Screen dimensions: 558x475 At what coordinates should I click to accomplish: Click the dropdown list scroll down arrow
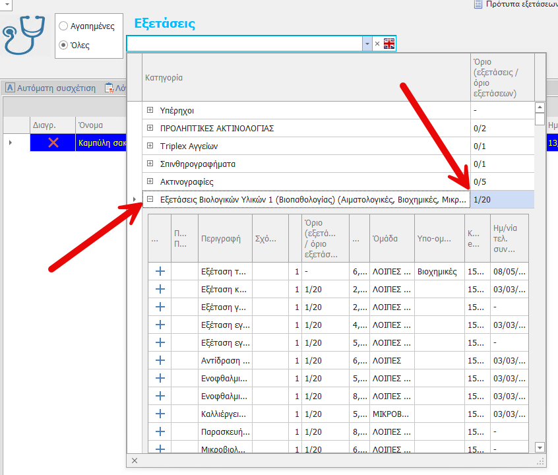pyautogui.click(x=540, y=447)
